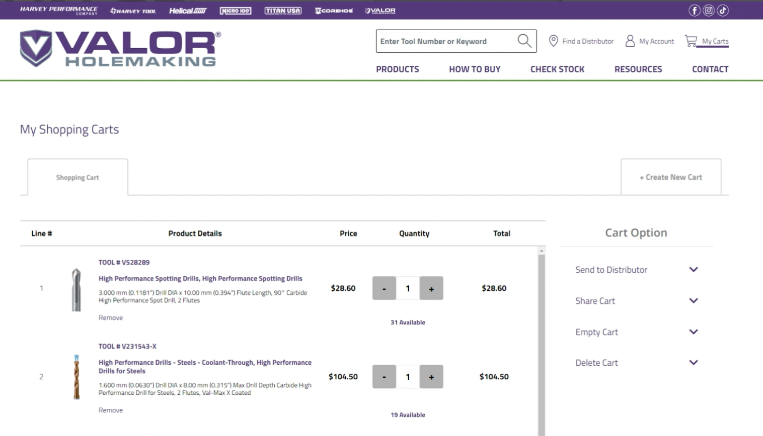The width and height of the screenshot is (763, 436).
Task: Open the TikTok social icon
Action: [723, 11]
